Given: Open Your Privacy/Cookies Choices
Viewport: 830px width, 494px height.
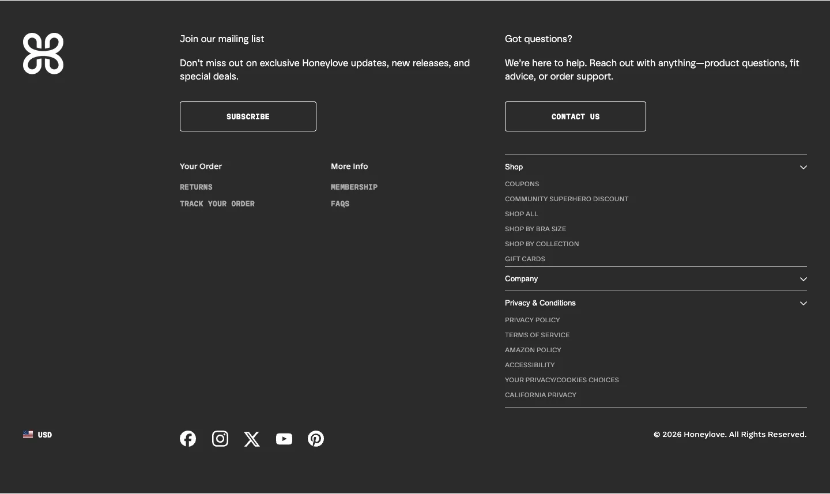Looking at the screenshot, I should (562, 380).
